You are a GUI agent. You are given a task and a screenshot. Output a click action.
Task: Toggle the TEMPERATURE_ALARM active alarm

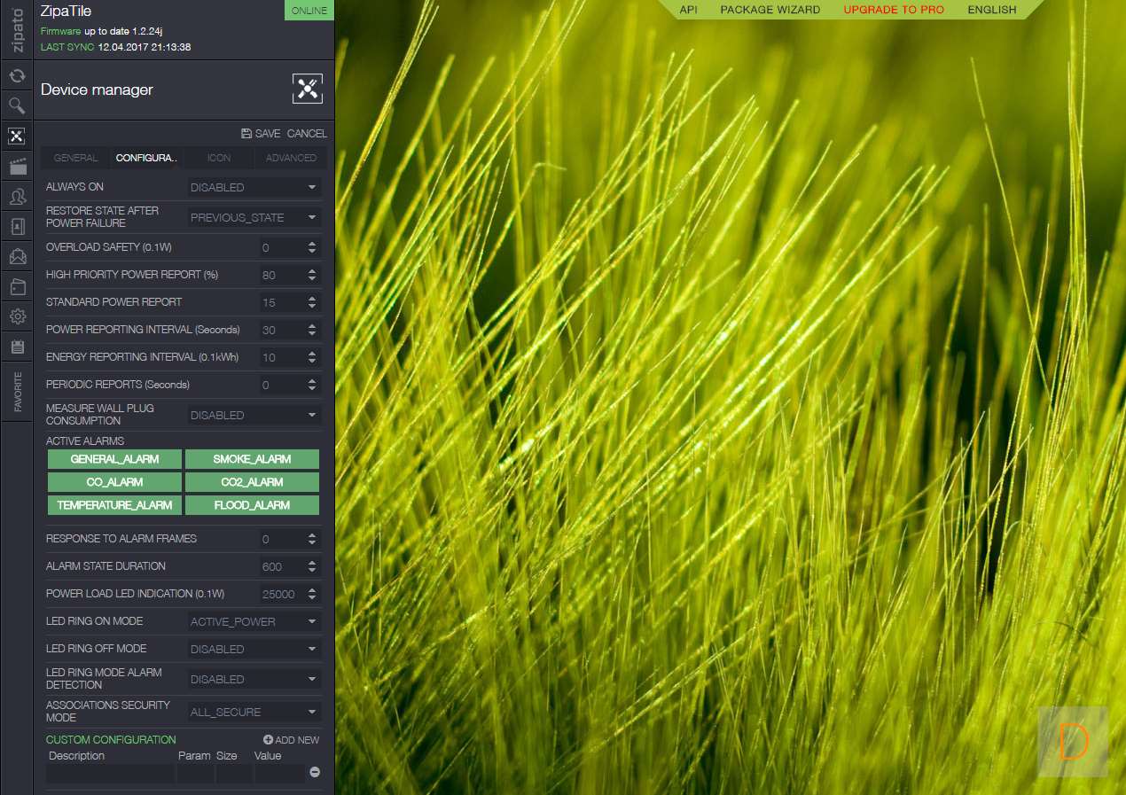point(114,505)
